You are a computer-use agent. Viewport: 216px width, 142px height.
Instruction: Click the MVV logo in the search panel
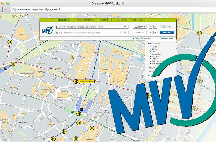click(47, 30)
